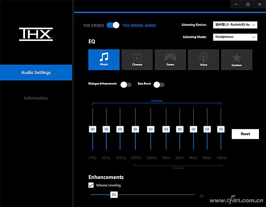This screenshot has height=207, width=266.
Task: Switch to the Voice EQ preset
Action: point(203,60)
